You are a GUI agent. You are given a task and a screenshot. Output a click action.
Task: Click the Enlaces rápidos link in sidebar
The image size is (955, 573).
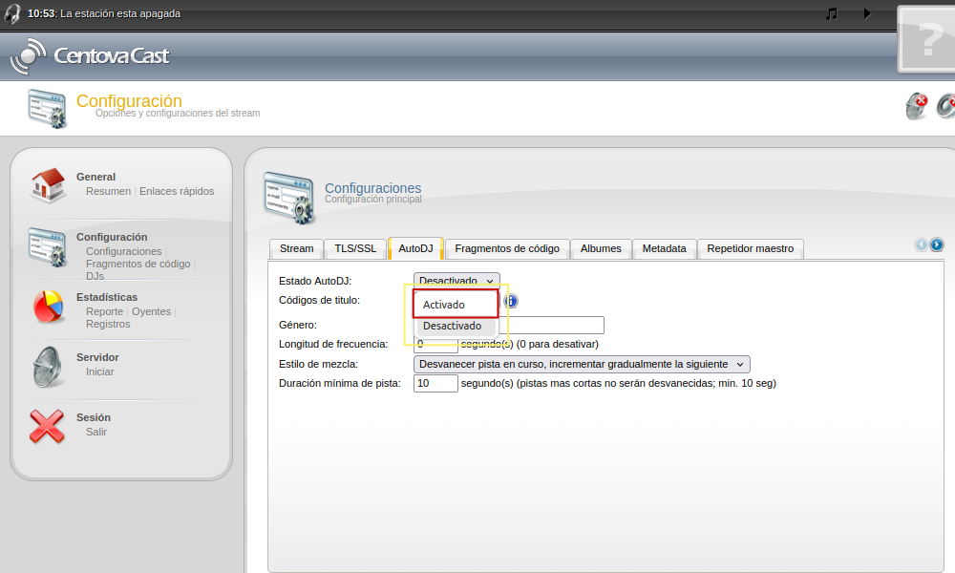pos(177,191)
